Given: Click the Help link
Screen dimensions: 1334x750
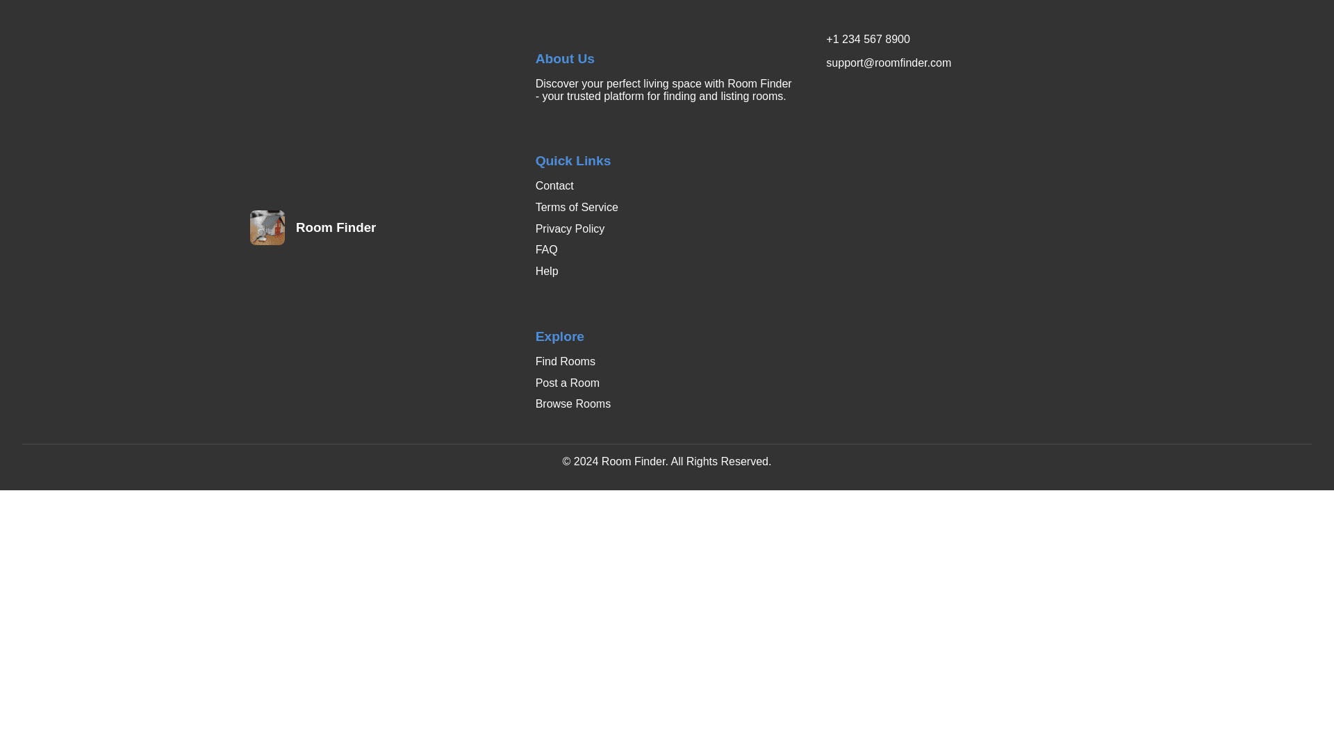Looking at the screenshot, I should (x=547, y=272).
